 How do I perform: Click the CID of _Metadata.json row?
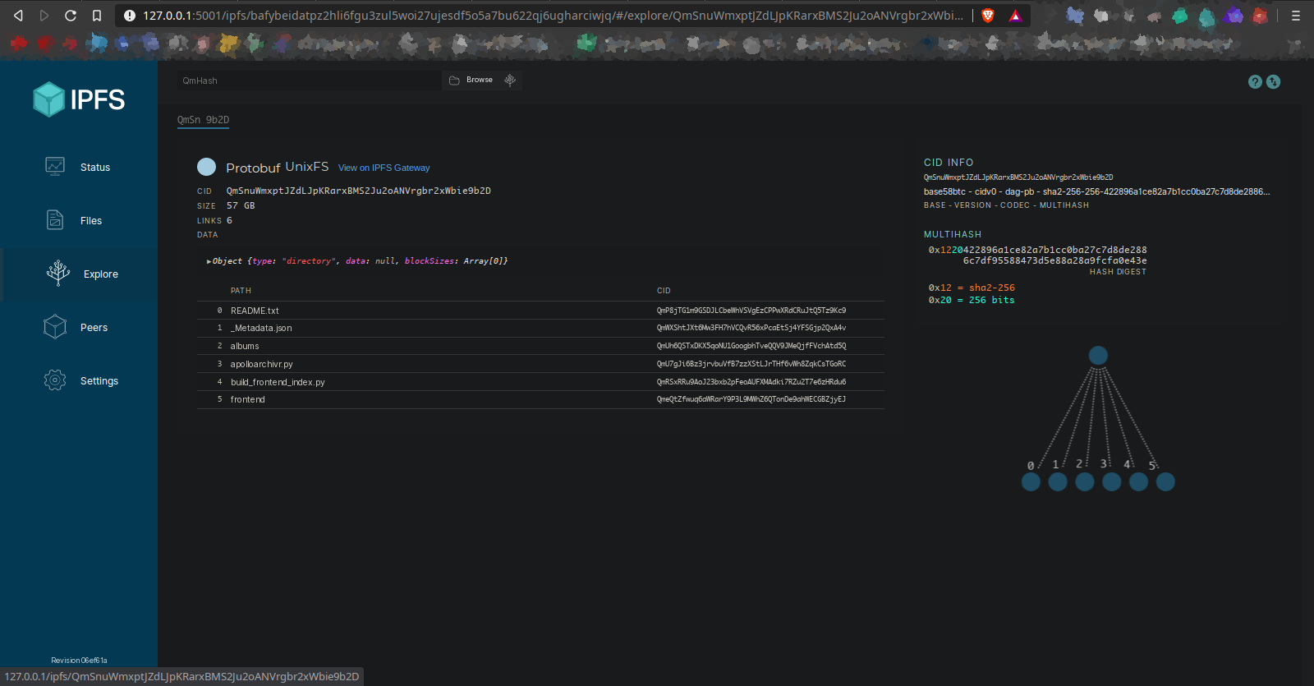coord(751,328)
